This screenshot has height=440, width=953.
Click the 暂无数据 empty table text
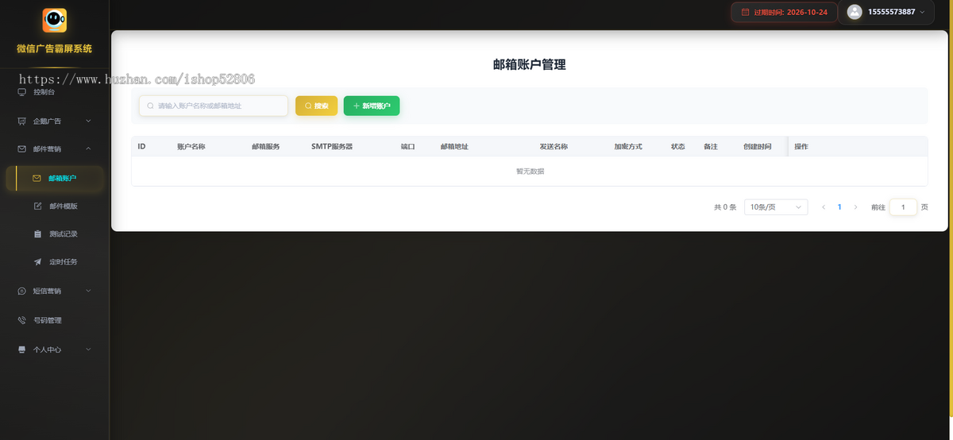(x=530, y=172)
